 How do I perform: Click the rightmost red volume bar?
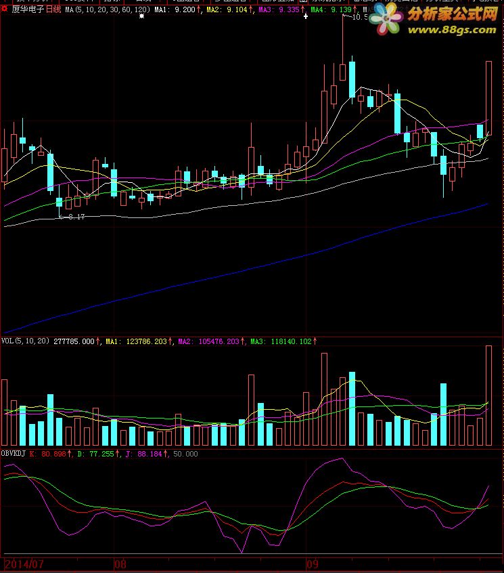click(488, 395)
